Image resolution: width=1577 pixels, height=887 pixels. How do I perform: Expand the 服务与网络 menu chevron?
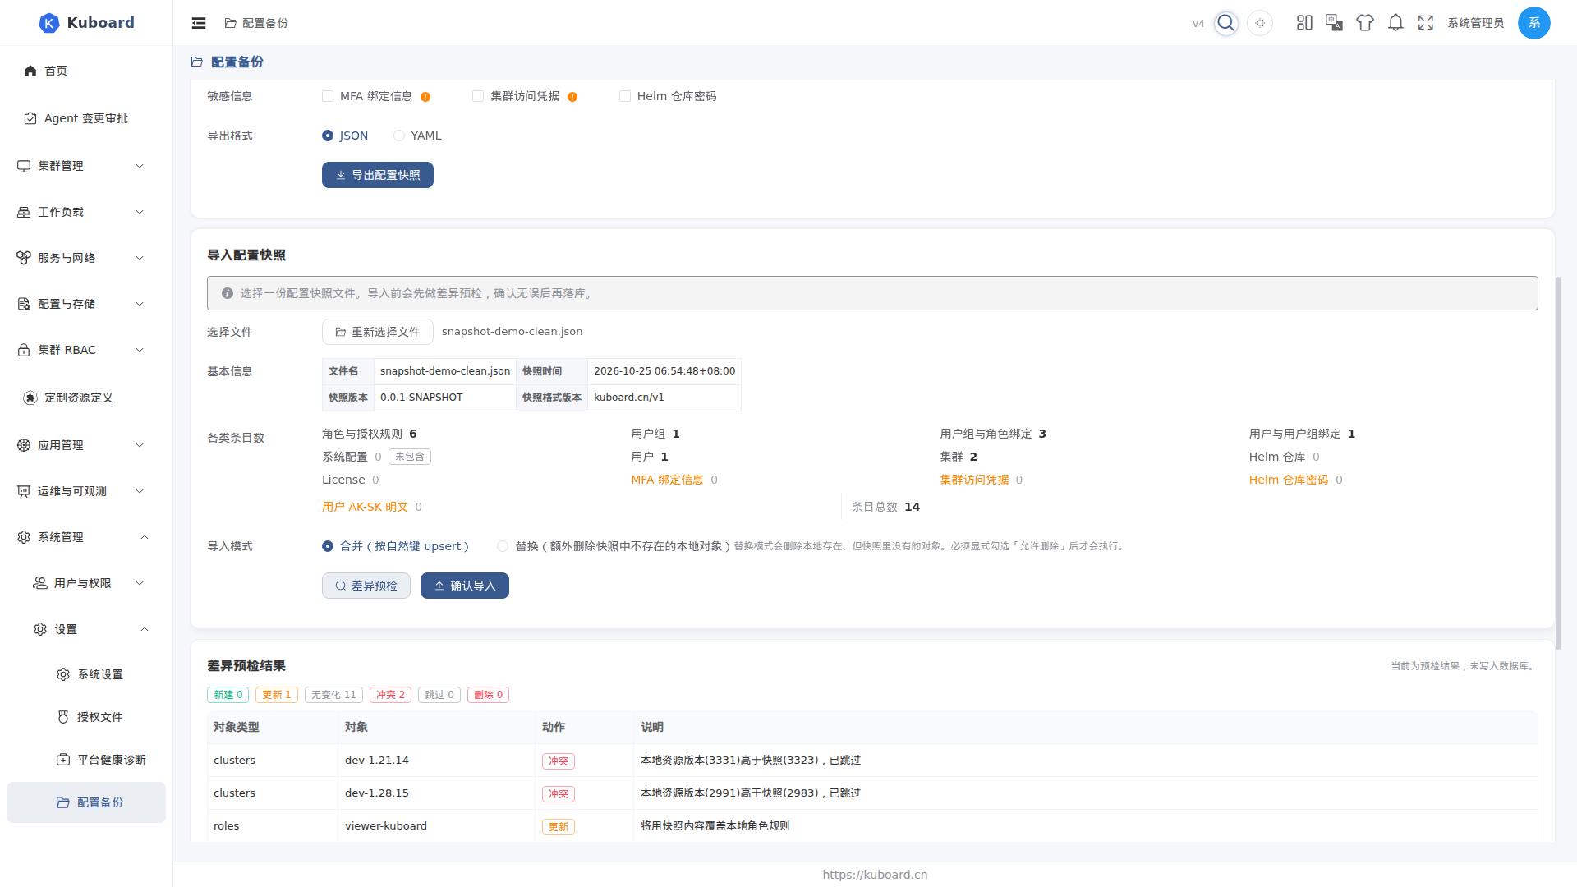(x=140, y=258)
